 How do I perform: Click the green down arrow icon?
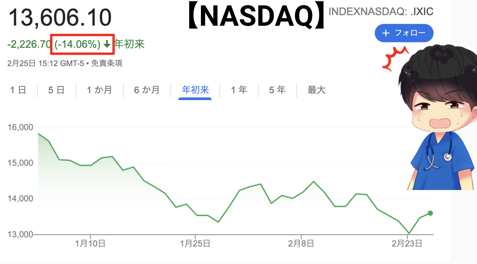(x=107, y=44)
